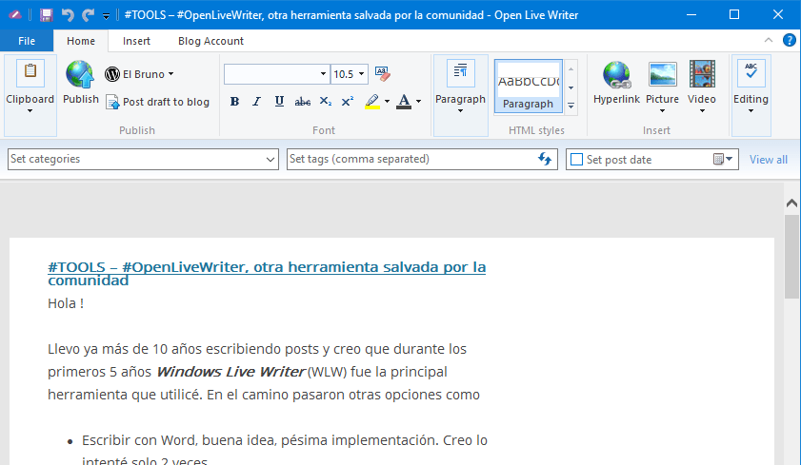Toggle bold formatting
The image size is (801, 465).
pyautogui.click(x=234, y=102)
